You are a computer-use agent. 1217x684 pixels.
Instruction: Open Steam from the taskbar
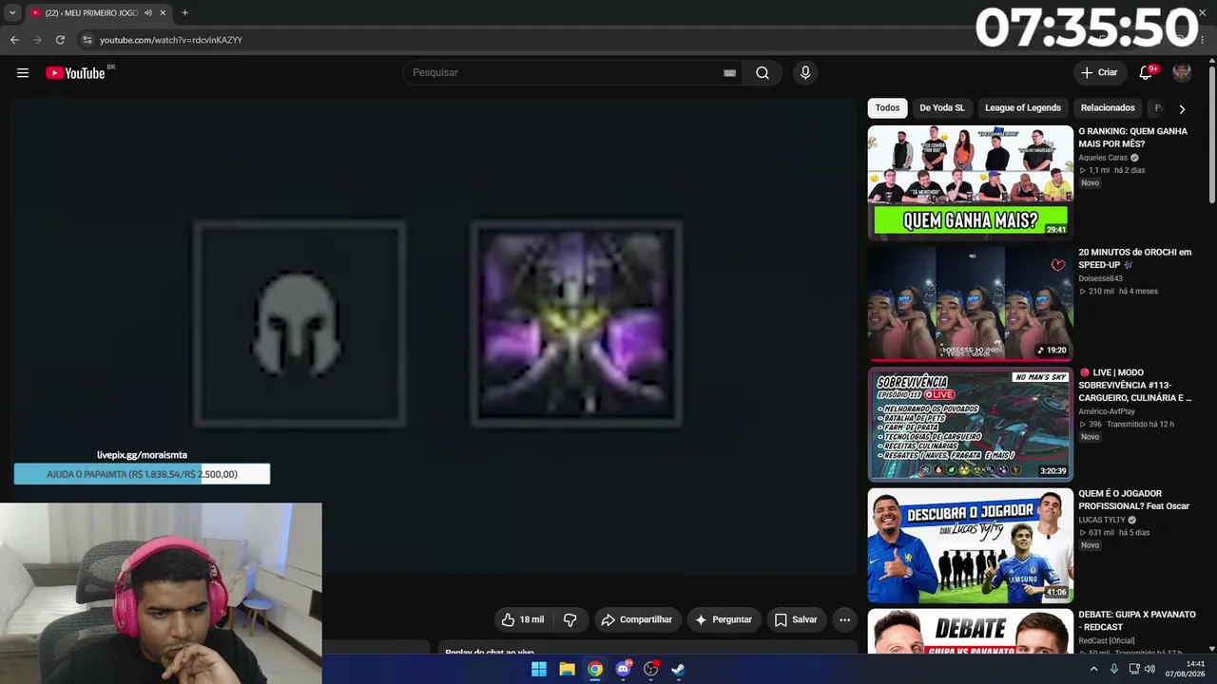pos(678,669)
